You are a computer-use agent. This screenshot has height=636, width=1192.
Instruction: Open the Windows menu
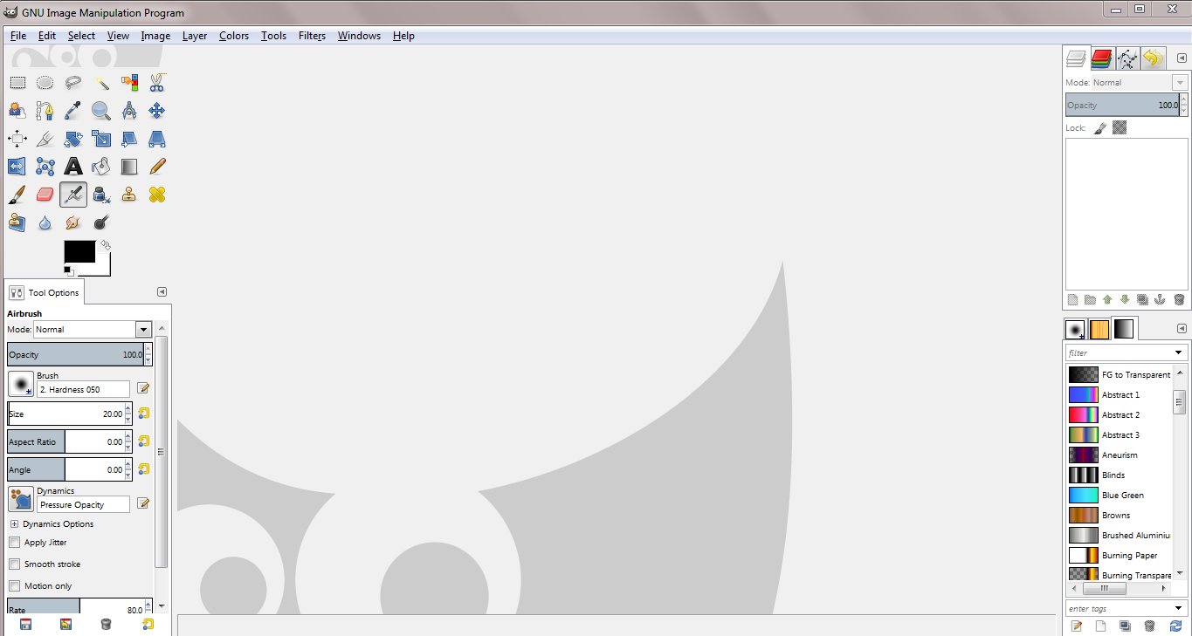(x=359, y=36)
